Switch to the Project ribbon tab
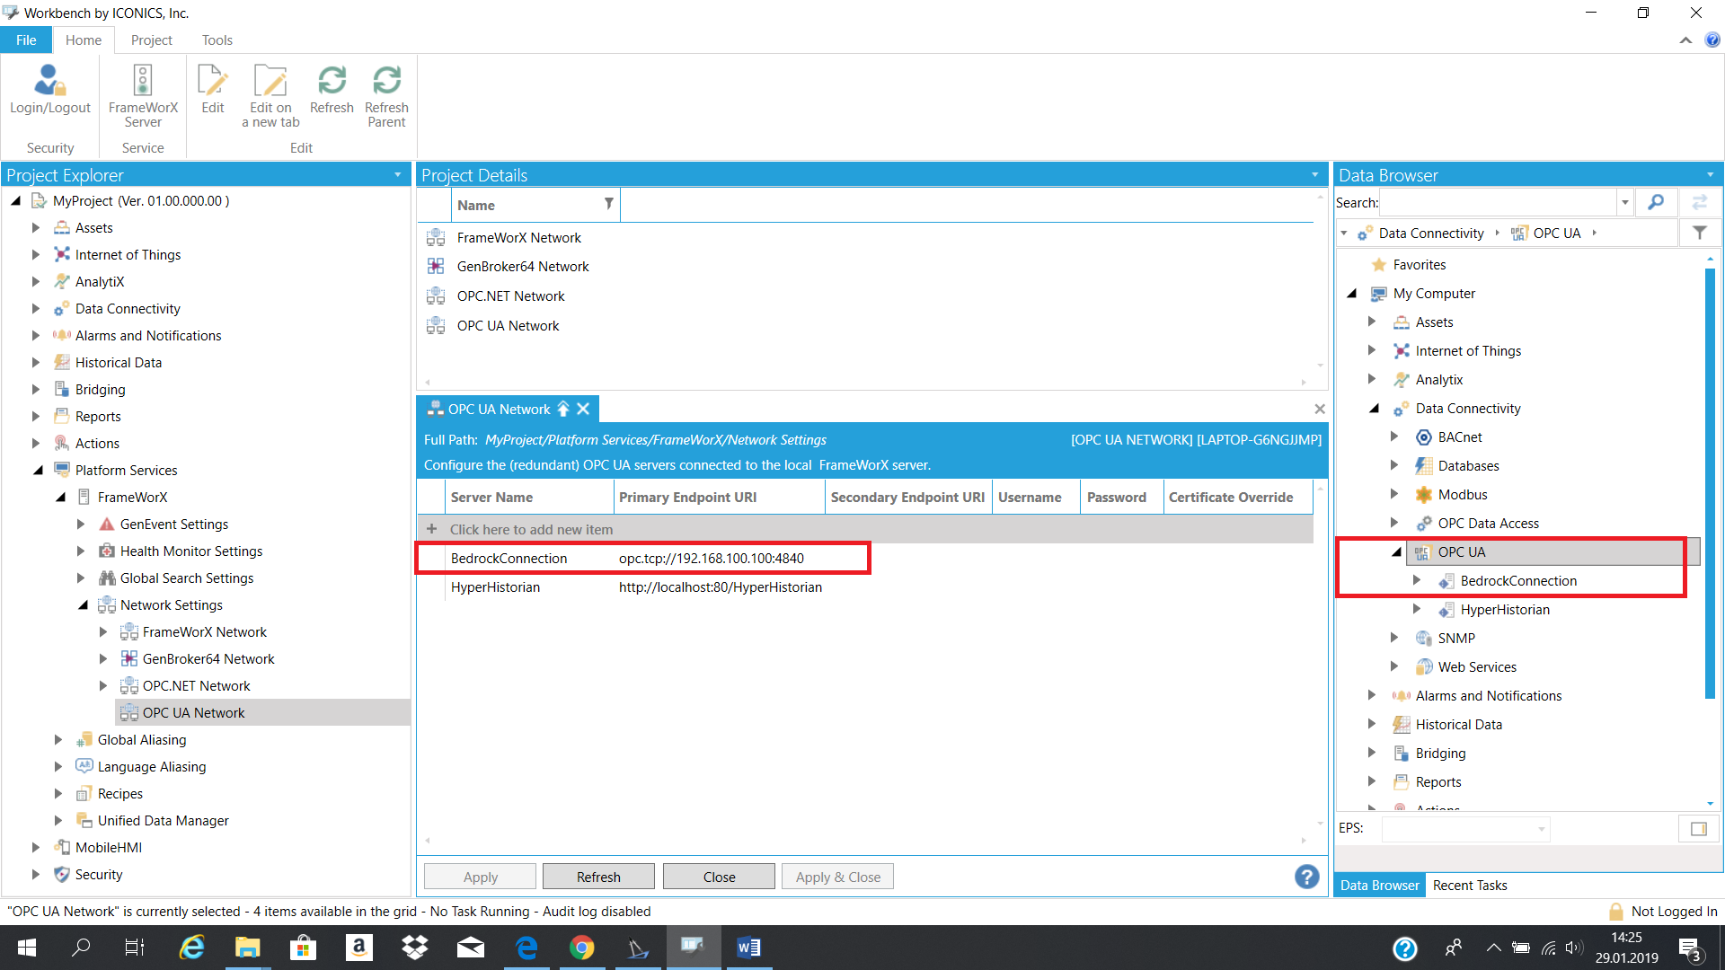Screen dimensions: 1725x970 tap(151, 40)
